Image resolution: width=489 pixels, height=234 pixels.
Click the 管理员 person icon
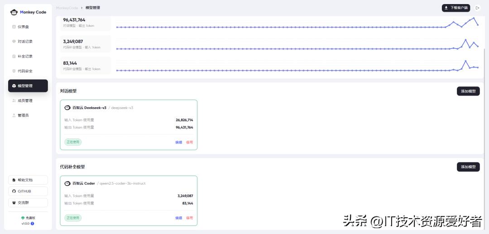point(14,115)
